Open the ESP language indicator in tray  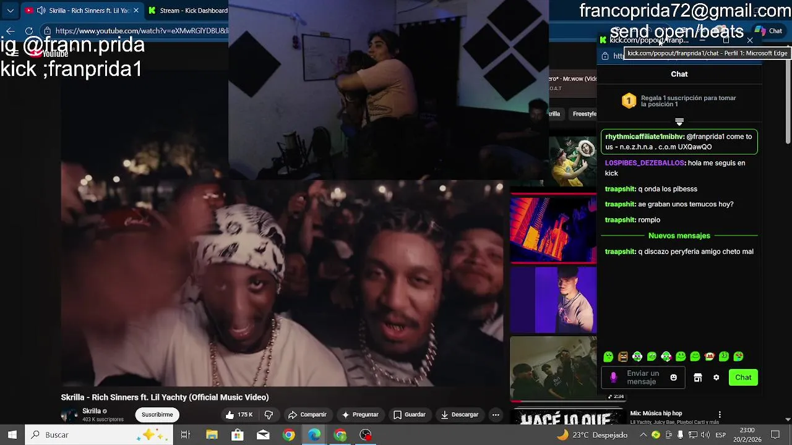[720, 435]
